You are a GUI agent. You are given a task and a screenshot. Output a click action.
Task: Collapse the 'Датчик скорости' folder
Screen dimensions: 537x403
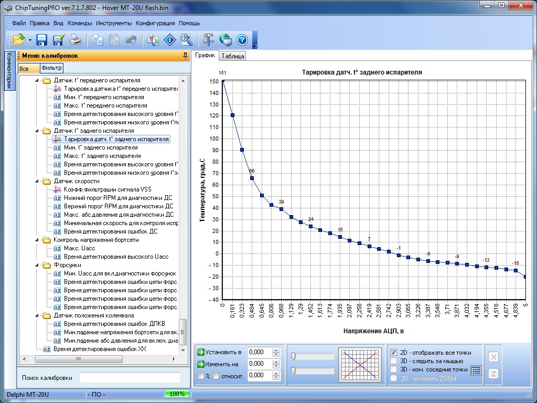click(x=37, y=181)
